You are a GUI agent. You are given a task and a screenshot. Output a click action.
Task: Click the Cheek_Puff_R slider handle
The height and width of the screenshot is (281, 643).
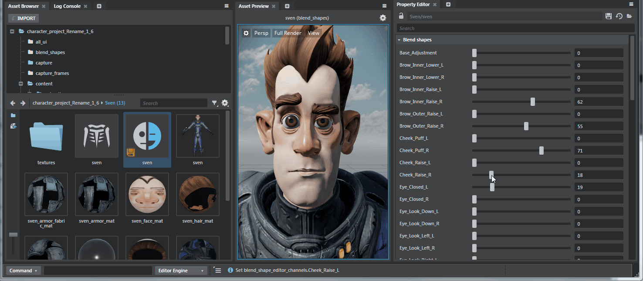click(541, 150)
